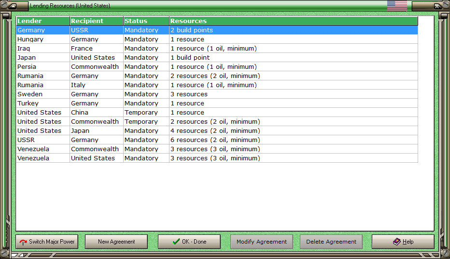Select Venezuela to Commonwealth agreement
The image size is (450, 259).
coord(217,149)
